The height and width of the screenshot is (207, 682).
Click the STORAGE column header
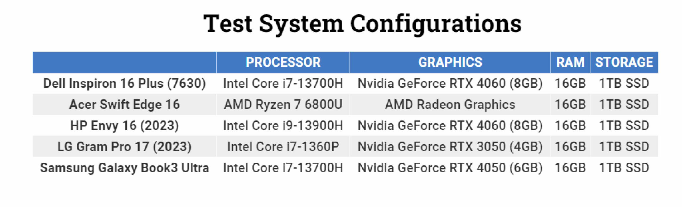click(624, 62)
